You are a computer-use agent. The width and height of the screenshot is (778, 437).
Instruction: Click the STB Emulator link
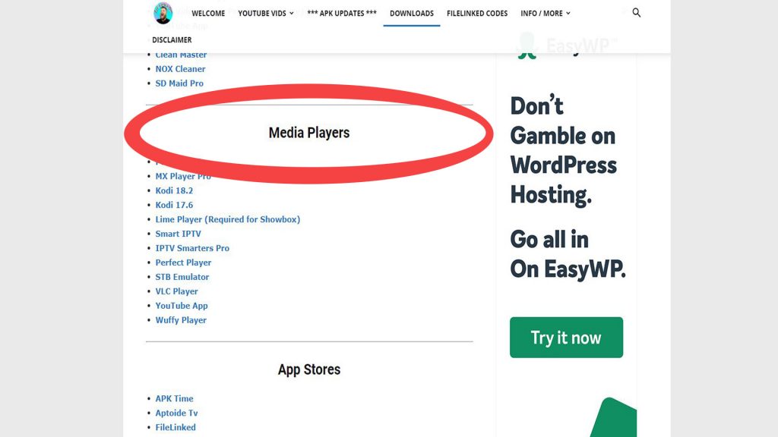(x=182, y=277)
